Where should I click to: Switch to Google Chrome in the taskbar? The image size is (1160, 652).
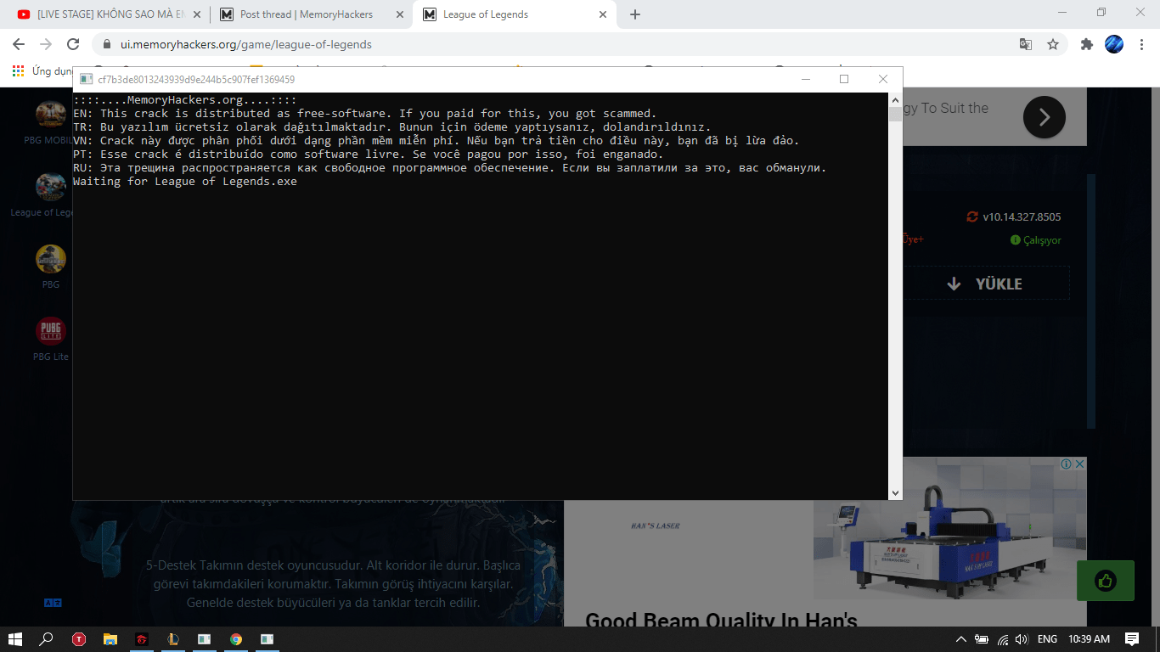235,639
